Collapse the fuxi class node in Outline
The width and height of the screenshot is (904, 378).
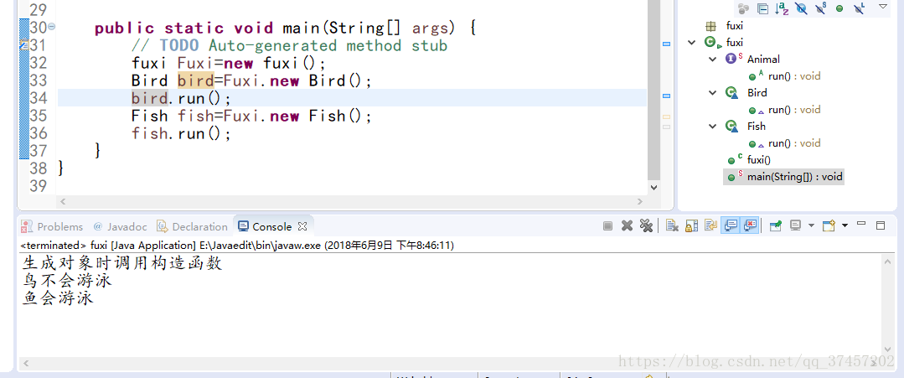[692, 43]
